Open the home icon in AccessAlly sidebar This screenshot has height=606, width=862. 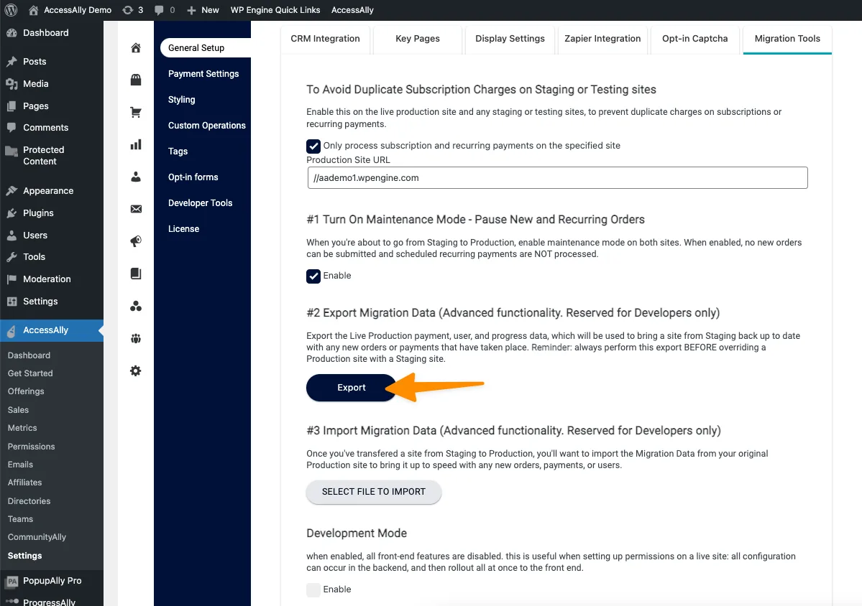click(x=136, y=48)
